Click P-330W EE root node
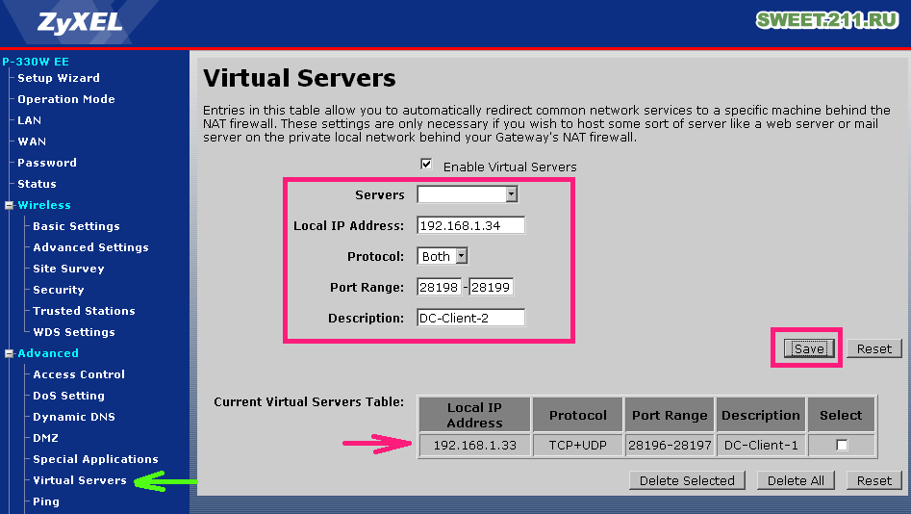 click(x=36, y=62)
